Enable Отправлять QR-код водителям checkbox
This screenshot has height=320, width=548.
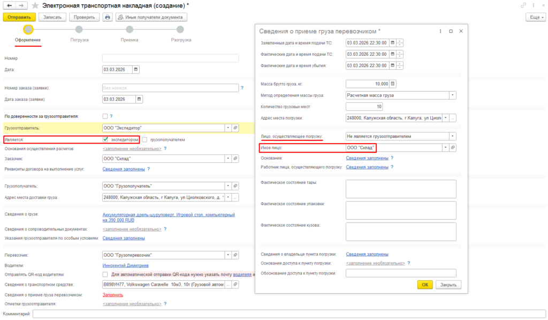coord(105,274)
